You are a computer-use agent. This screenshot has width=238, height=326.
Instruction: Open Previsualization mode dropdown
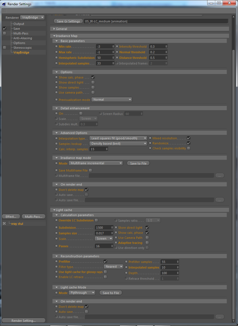112,100
